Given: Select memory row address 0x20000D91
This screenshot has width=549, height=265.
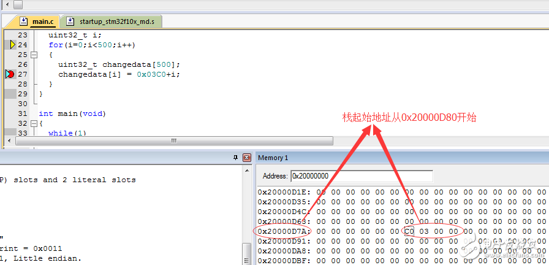Looking at the screenshot, I should pos(284,241).
